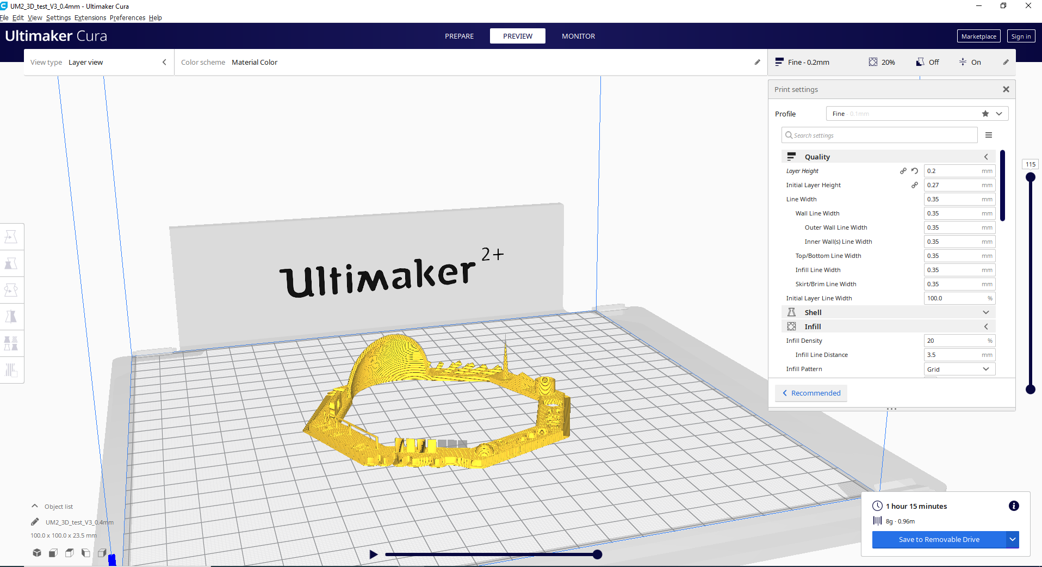Switch camera to Top view icon
The image size is (1042, 567).
tap(70, 553)
